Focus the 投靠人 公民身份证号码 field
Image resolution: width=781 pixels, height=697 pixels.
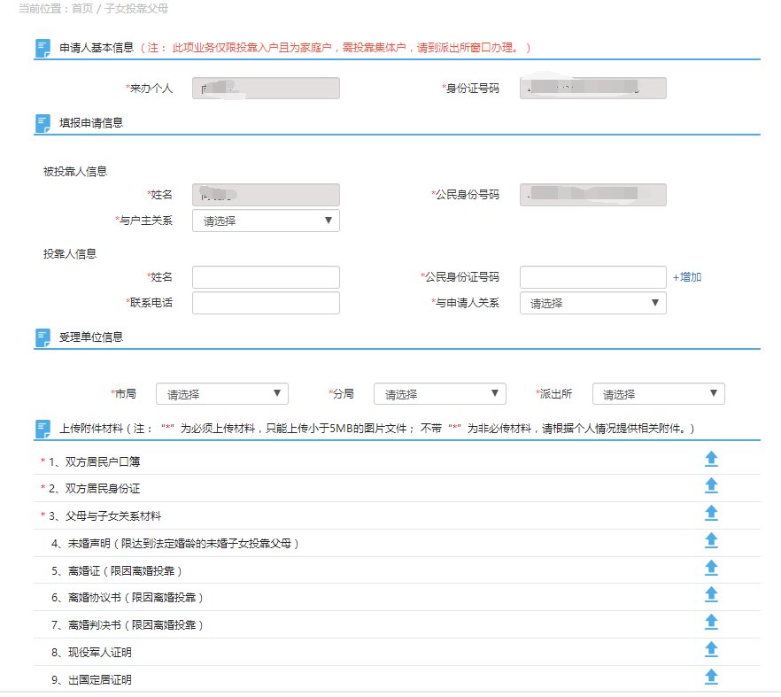[592, 277]
